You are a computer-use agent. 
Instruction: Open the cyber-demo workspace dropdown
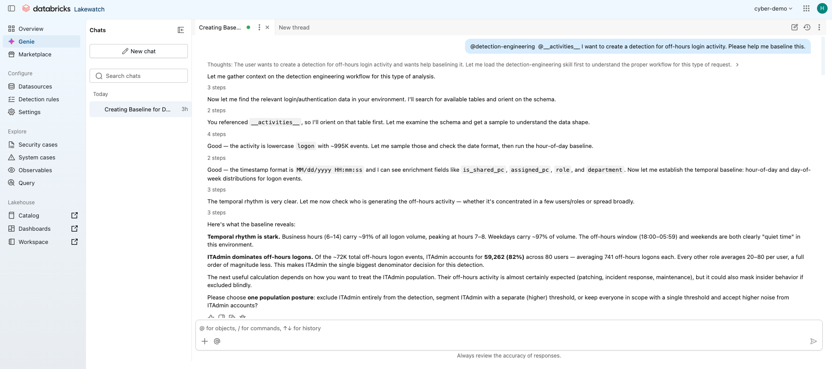click(x=773, y=8)
